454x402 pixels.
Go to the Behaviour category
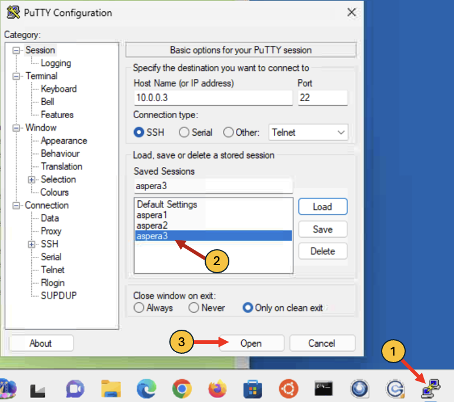pyautogui.click(x=60, y=153)
